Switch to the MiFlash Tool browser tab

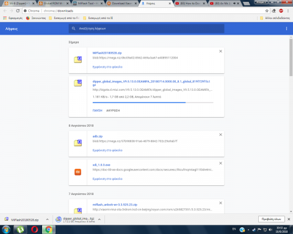point(87,3)
